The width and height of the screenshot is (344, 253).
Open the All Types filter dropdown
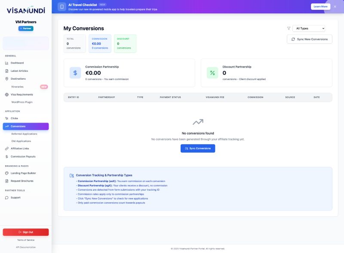click(309, 28)
